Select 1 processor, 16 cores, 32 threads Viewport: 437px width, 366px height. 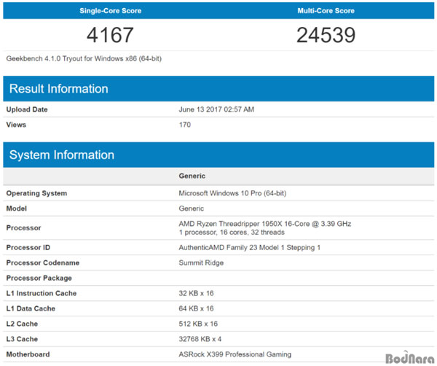tap(232, 233)
